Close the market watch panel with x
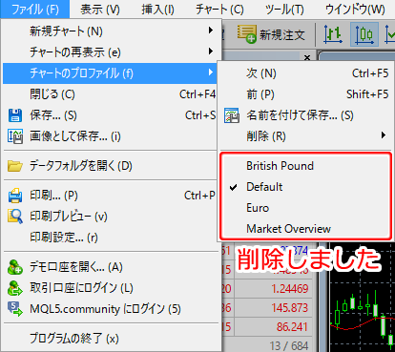 307,58
